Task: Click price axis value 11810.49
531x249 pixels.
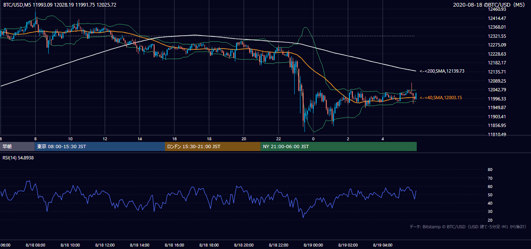Action: 497,134
